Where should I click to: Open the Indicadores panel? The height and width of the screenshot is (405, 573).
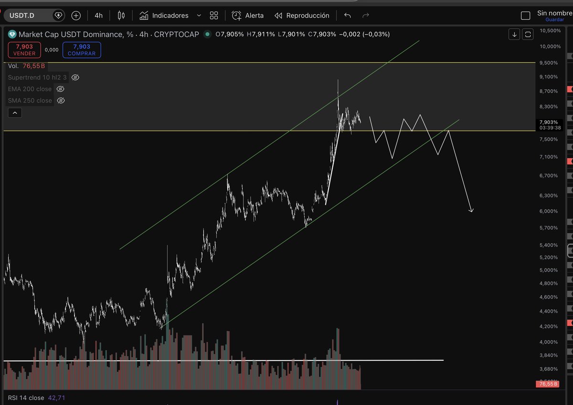tap(164, 15)
